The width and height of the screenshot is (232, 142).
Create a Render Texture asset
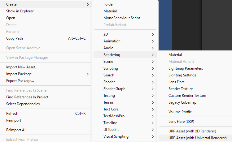[x=180, y=89]
